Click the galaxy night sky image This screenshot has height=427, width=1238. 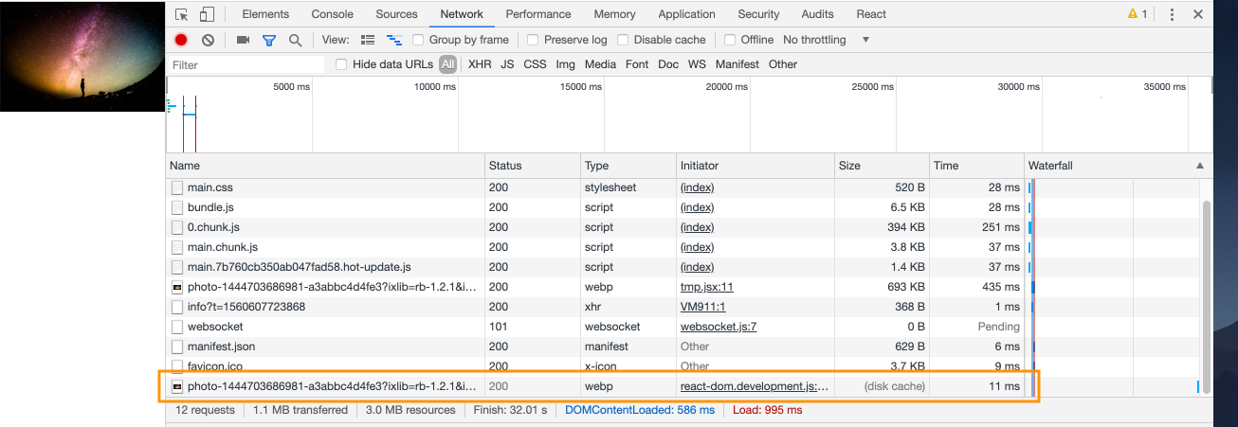(x=82, y=56)
